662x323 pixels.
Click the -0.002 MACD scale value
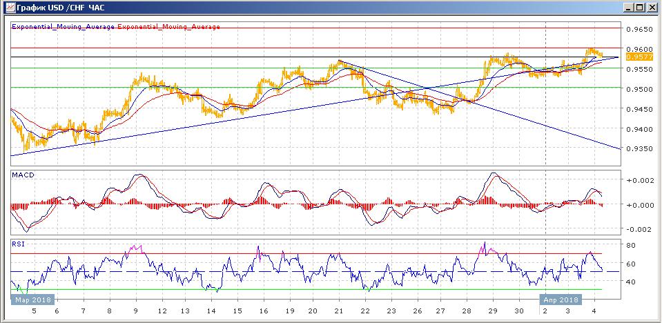639,229
